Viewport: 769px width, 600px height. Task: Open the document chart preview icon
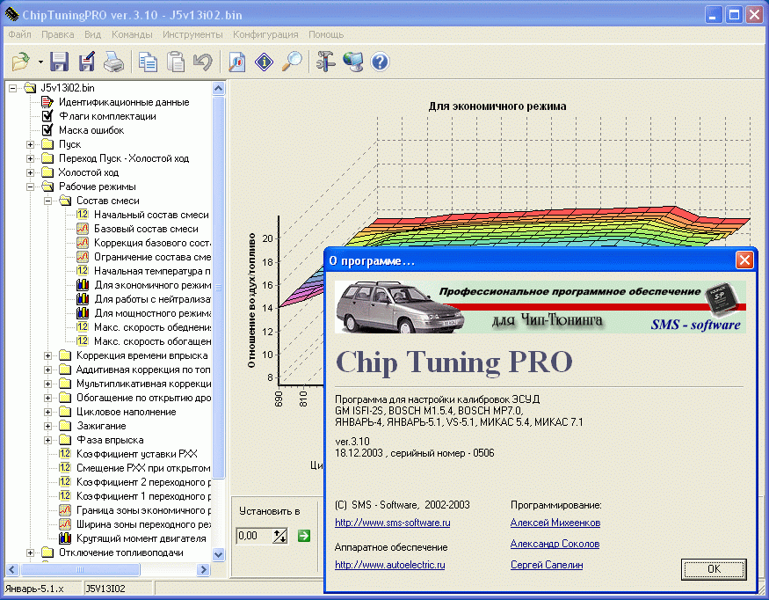tap(237, 62)
